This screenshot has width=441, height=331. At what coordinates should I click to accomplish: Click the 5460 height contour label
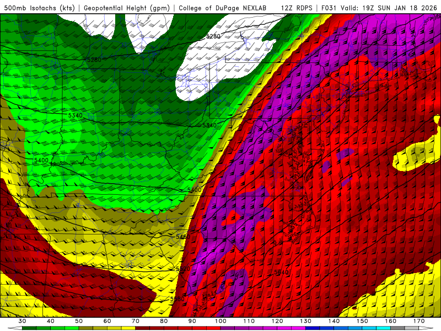point(183,237)
